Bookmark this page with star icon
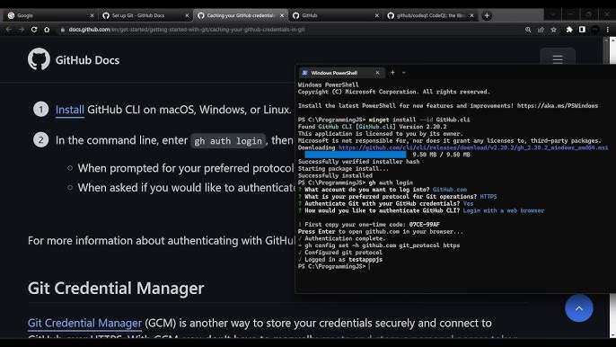This screenshot has height=347, width=616. pos(553,30)
